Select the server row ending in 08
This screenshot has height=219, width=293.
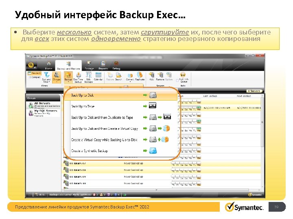[x=161, y=170]
